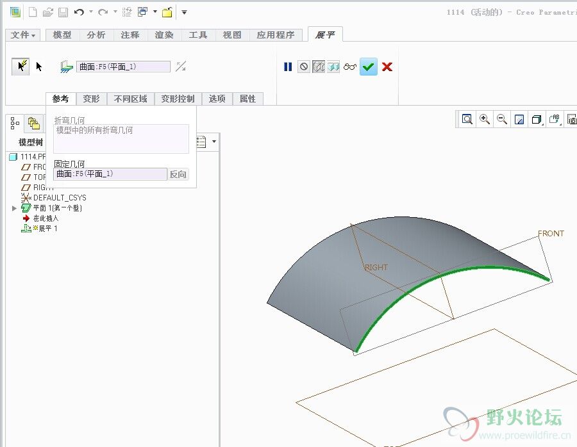Image resolution: width=577 pixels, height=447 pixels.
Task: Open the 分析 ribbon tab
Action: click(x=96, y=35)
